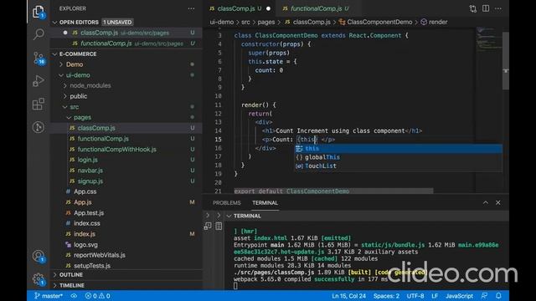Click the feedback icon in status bar
The height and width of the screenshot is (301, 536).
click(484, 296)
